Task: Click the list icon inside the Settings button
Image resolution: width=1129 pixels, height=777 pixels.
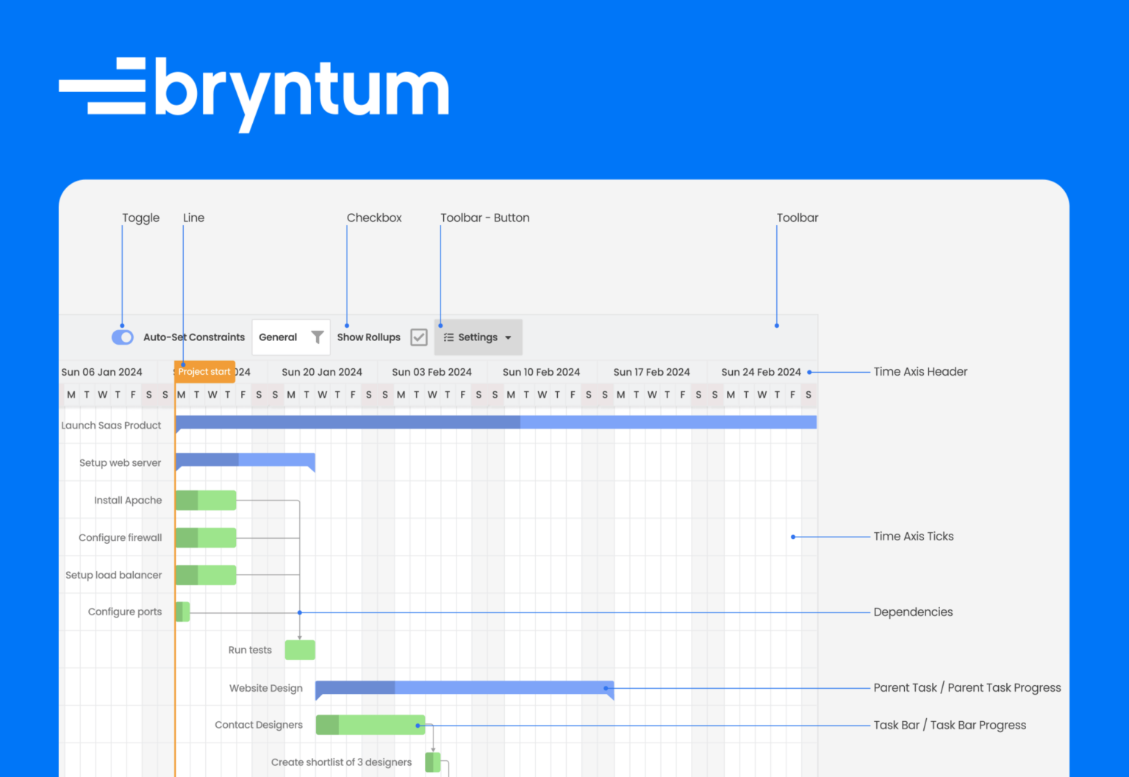Action: [x=448, y=337]
